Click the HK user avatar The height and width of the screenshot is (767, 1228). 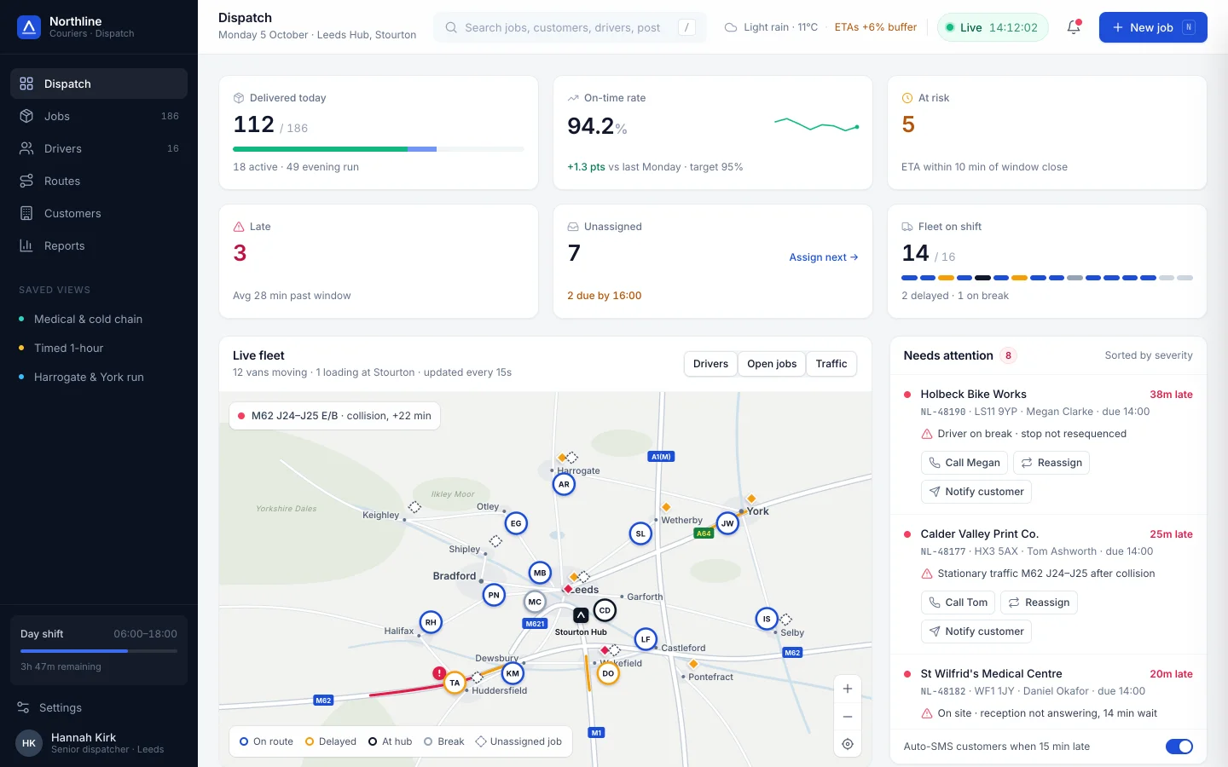[x=29, y=743]
